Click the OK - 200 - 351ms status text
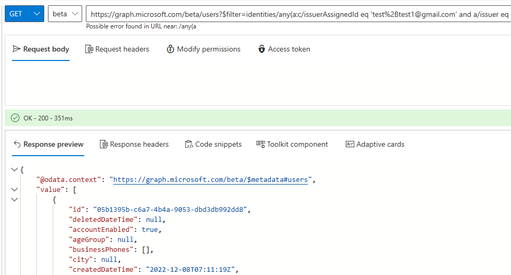The image size is (511, 275). click(48, 118)
